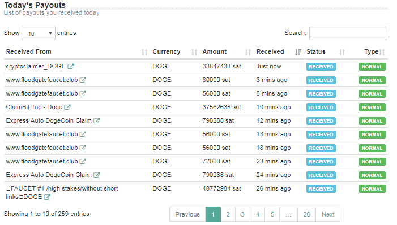Image resolution: width=397 pixels, height=225 pixels.
Task: Open floodgatefaucet.club link received 23 mins ago
Action: point(42,161)
